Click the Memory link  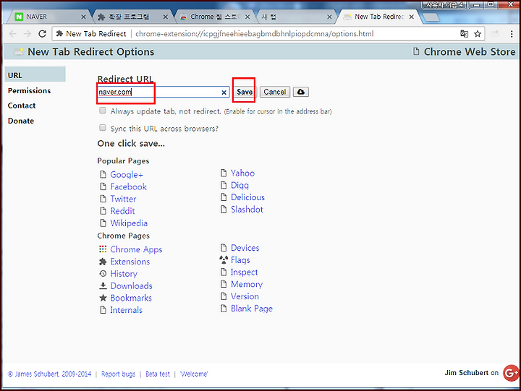click(x=247, y=284)
